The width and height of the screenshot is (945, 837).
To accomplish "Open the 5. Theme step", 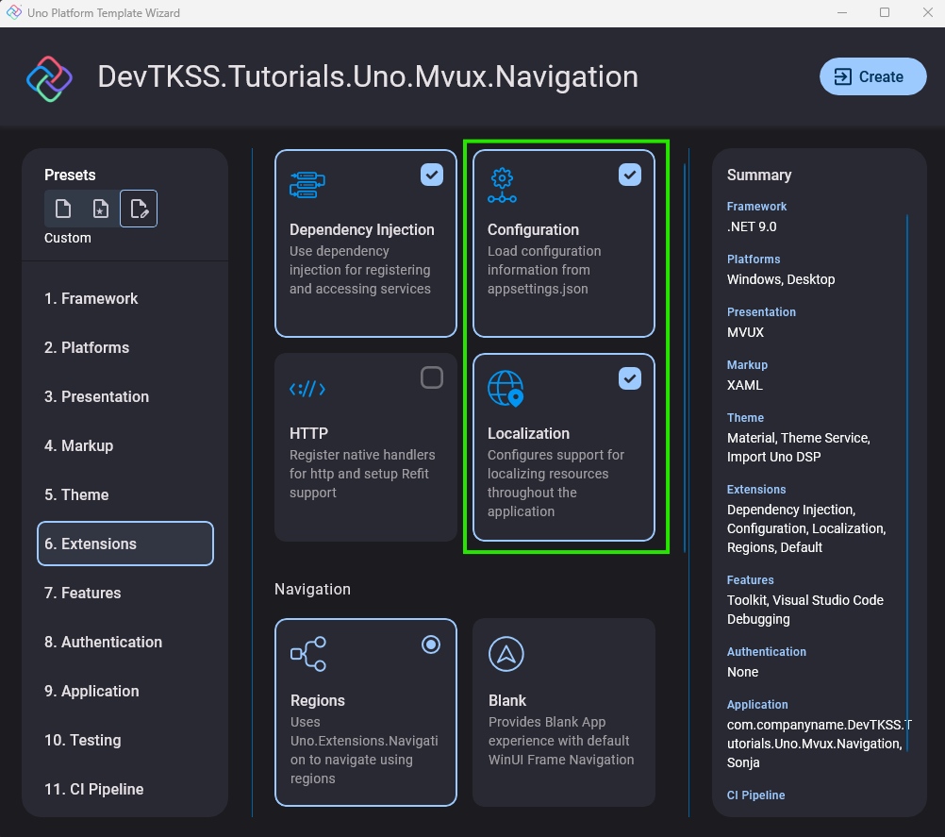I will coord(75,494).
